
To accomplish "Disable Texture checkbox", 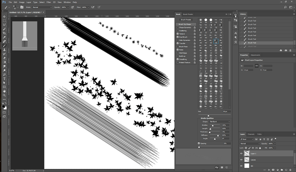I will (x=178, y=34).
